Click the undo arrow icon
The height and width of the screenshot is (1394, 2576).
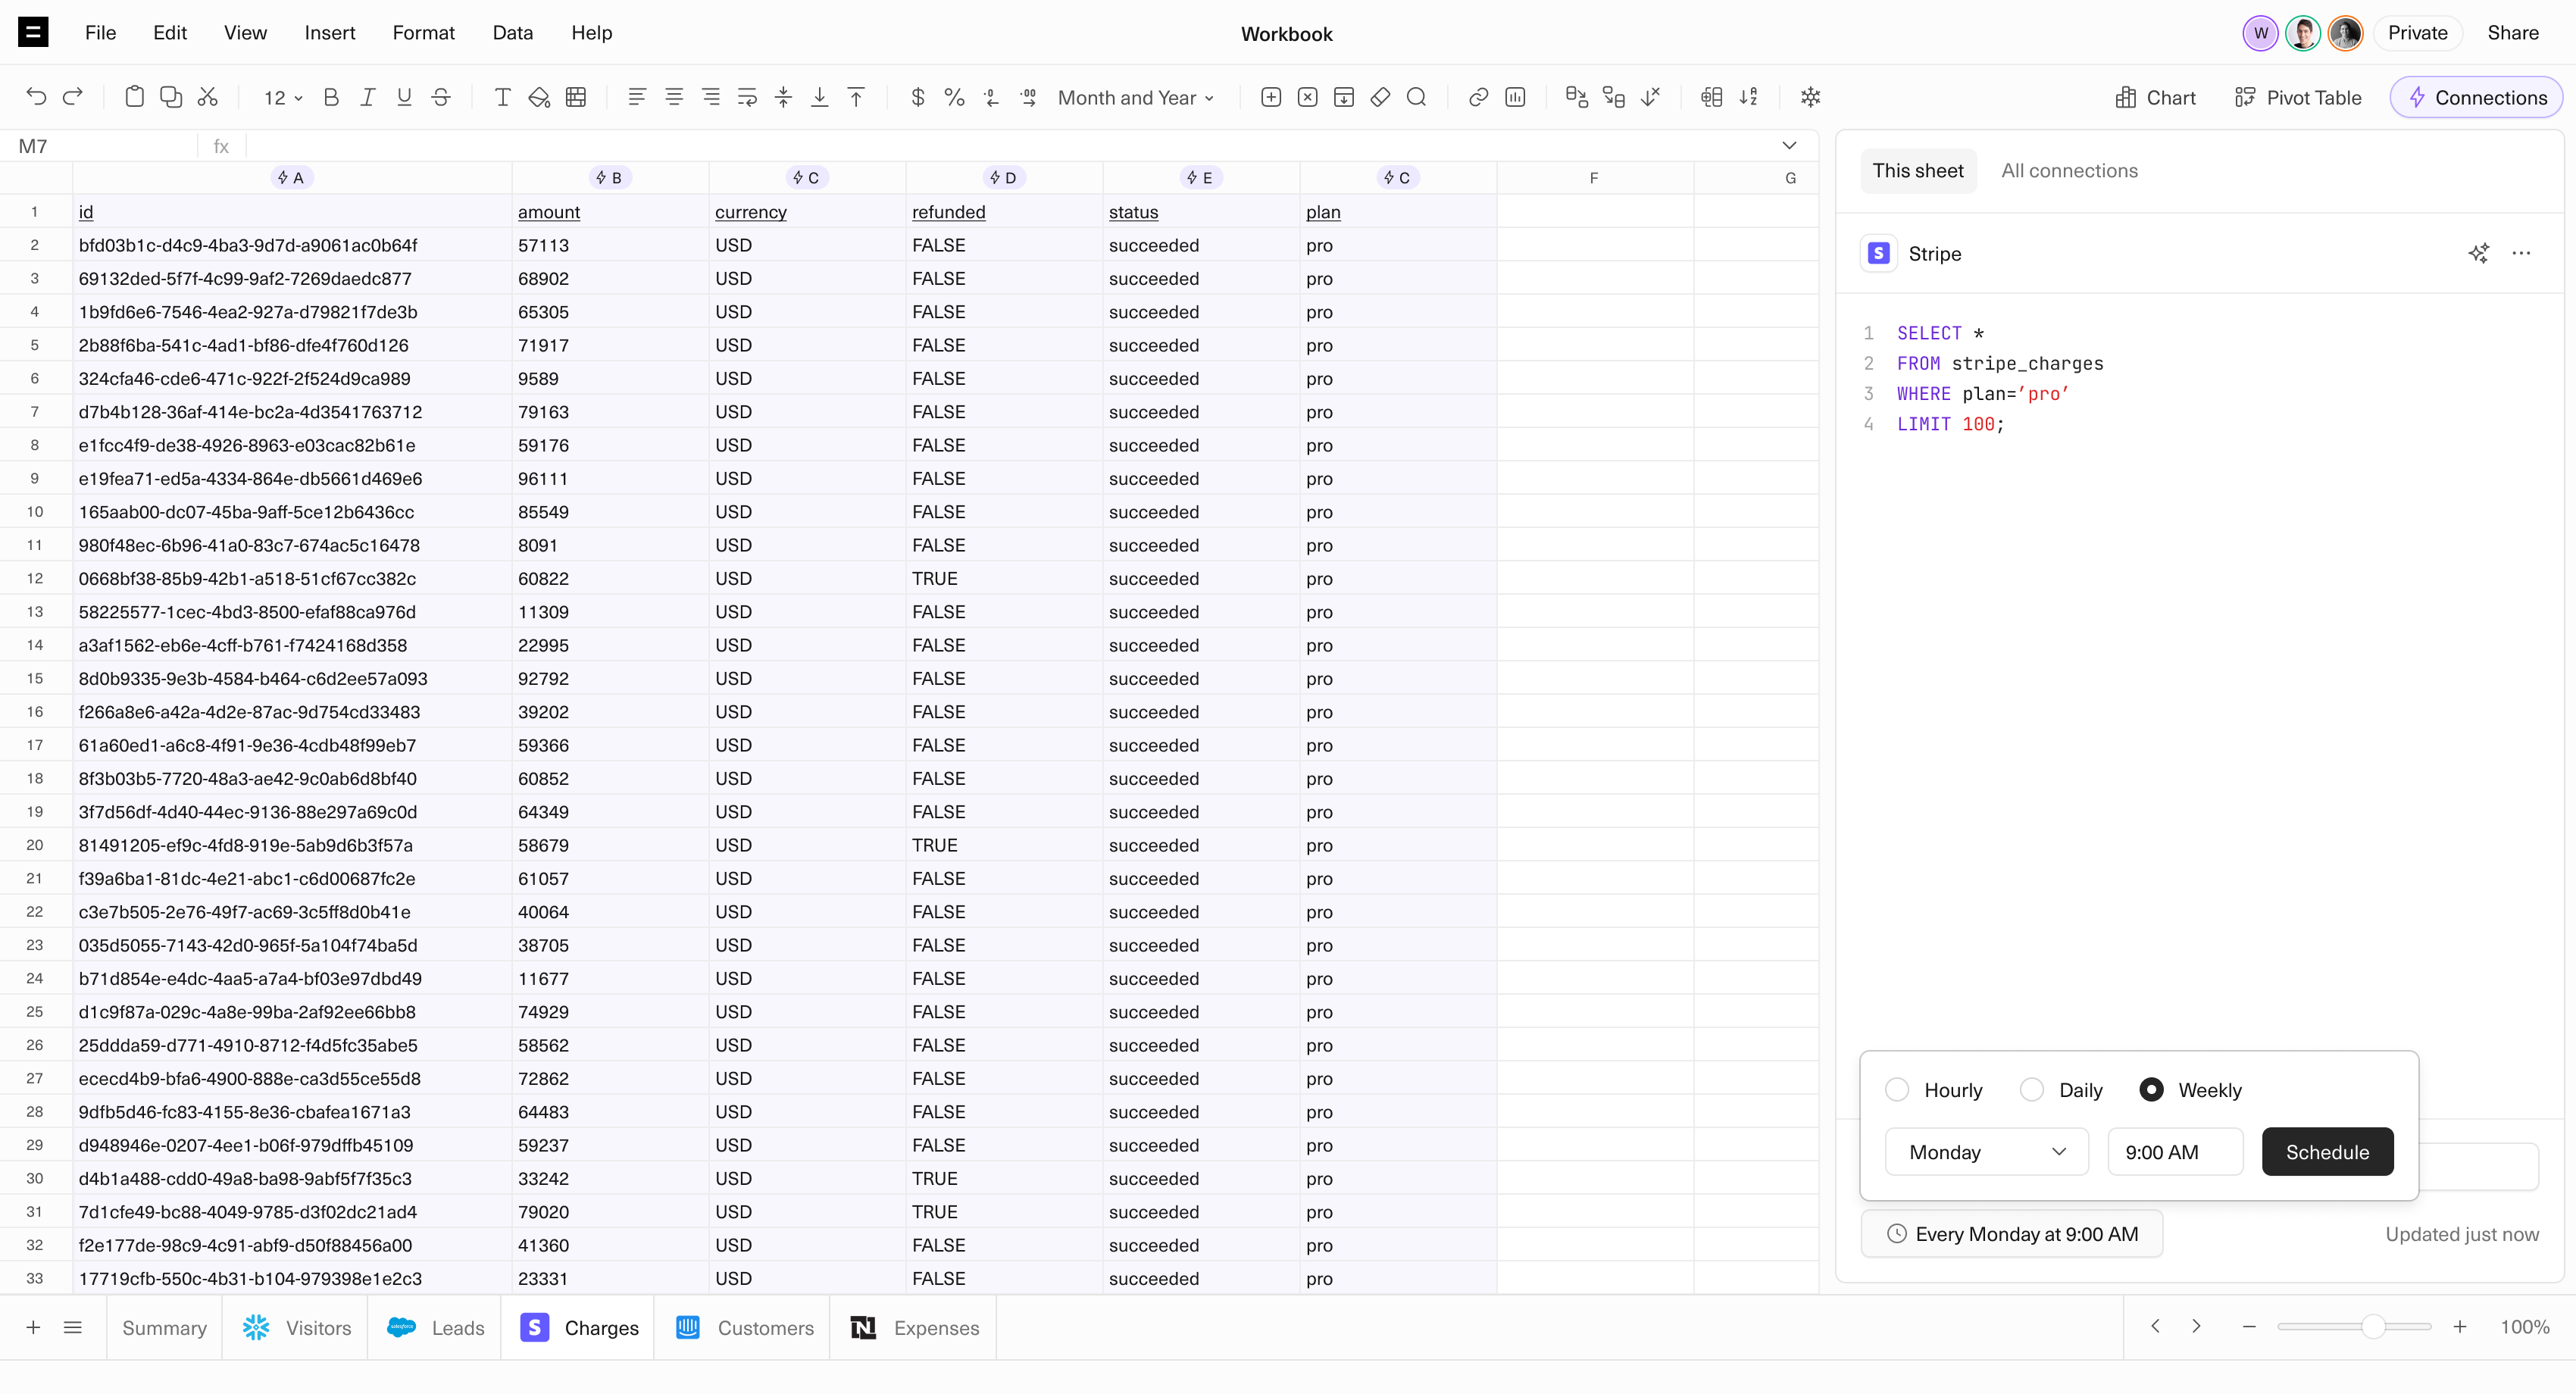click(36, 97)
